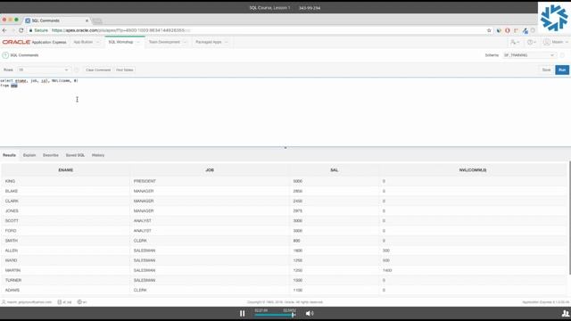
Task: Run the SQL query
Action: tap(562, 70)
